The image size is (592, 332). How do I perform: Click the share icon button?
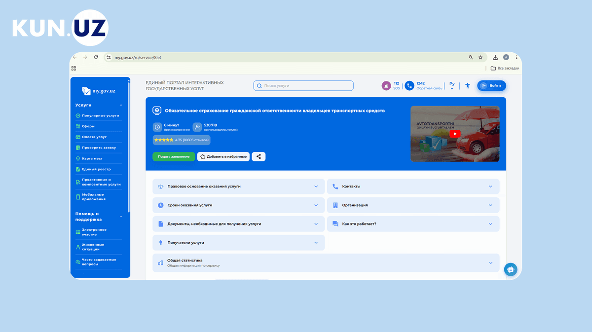[x=259, y=156]
